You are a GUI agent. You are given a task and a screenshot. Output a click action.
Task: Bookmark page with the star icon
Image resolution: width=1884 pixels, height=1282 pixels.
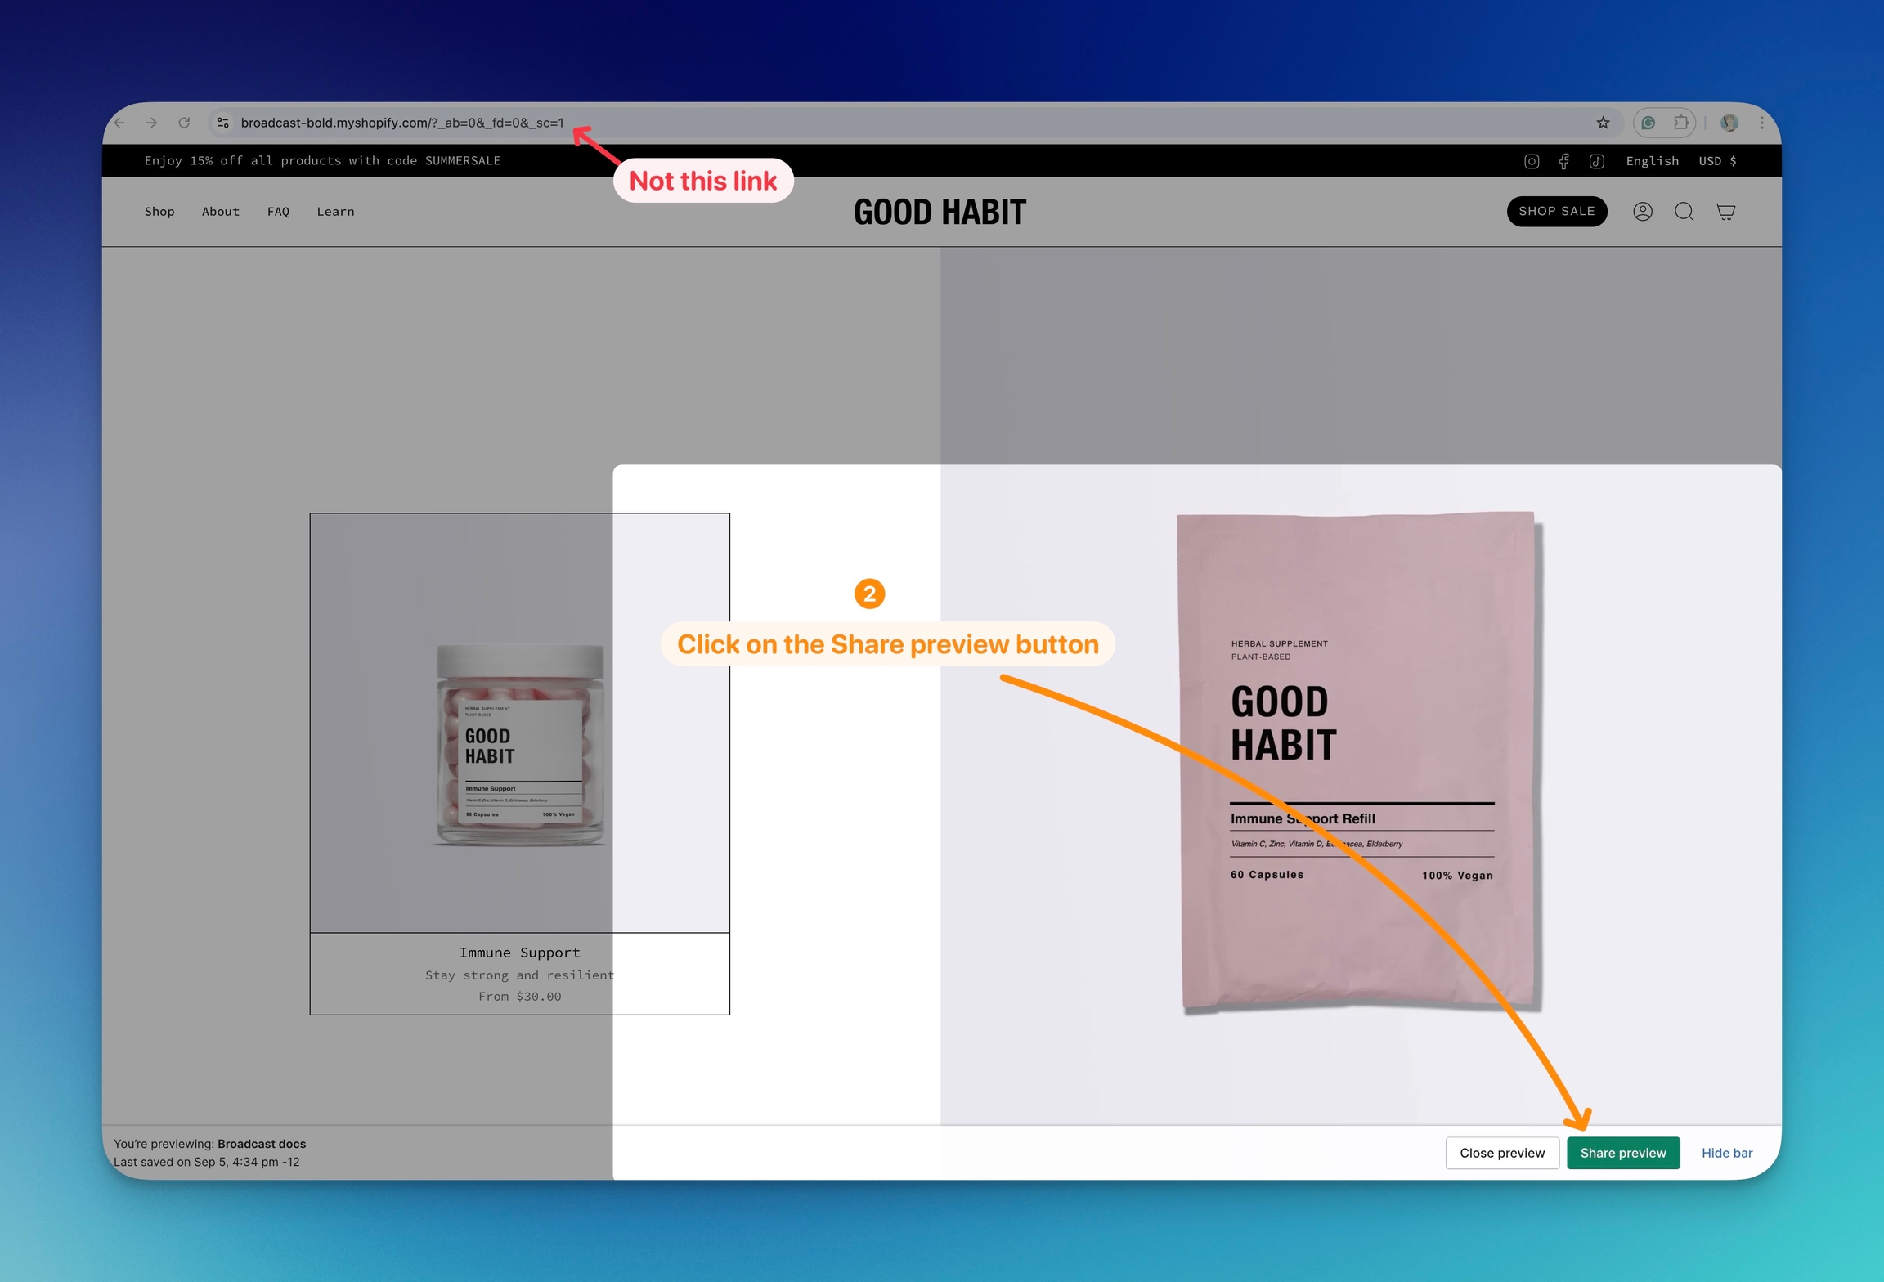point(1603,123)
